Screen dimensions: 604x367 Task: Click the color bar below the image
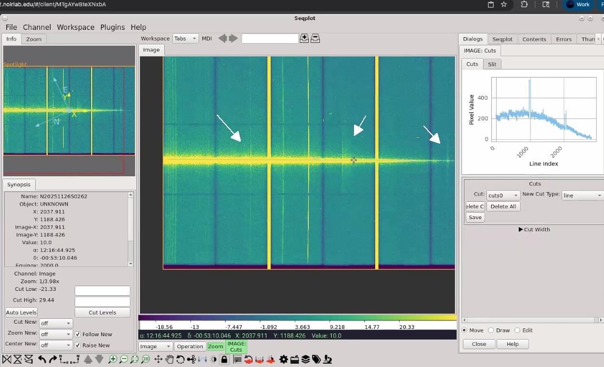click(x=297, y=318)
